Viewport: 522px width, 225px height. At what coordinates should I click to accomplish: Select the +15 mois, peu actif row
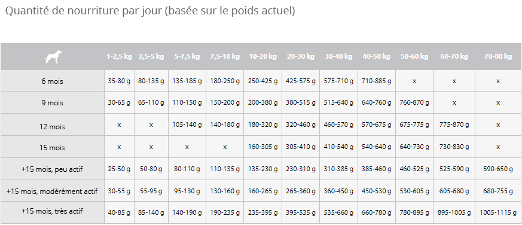point(261,169)
